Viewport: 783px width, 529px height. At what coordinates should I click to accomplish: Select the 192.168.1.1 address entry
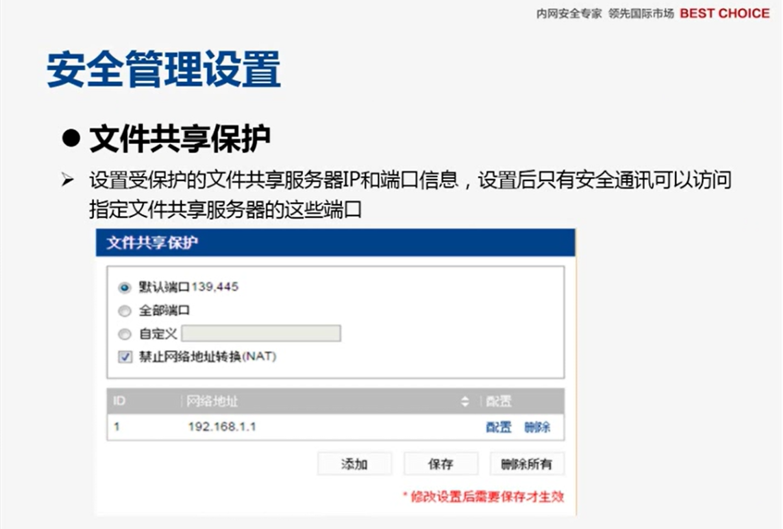click(222, 427)
